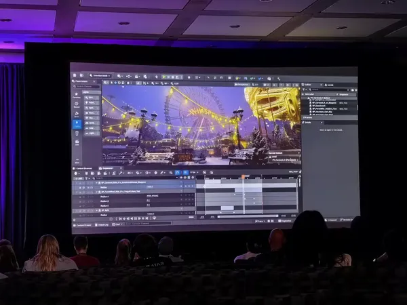Switch to the Outliner tab
The height and width of the screenshot is (305, 407).
point(312,85)
